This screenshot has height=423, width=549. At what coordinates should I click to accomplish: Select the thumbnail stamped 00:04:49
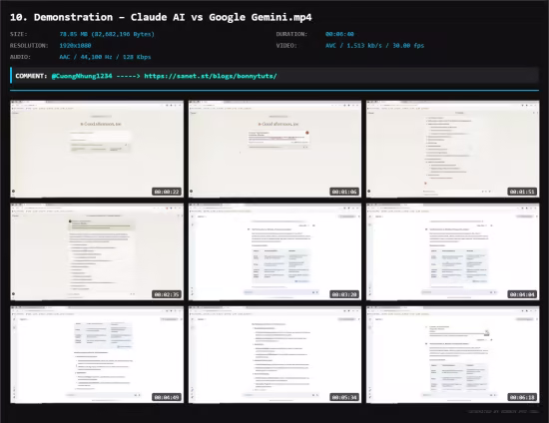97,355
